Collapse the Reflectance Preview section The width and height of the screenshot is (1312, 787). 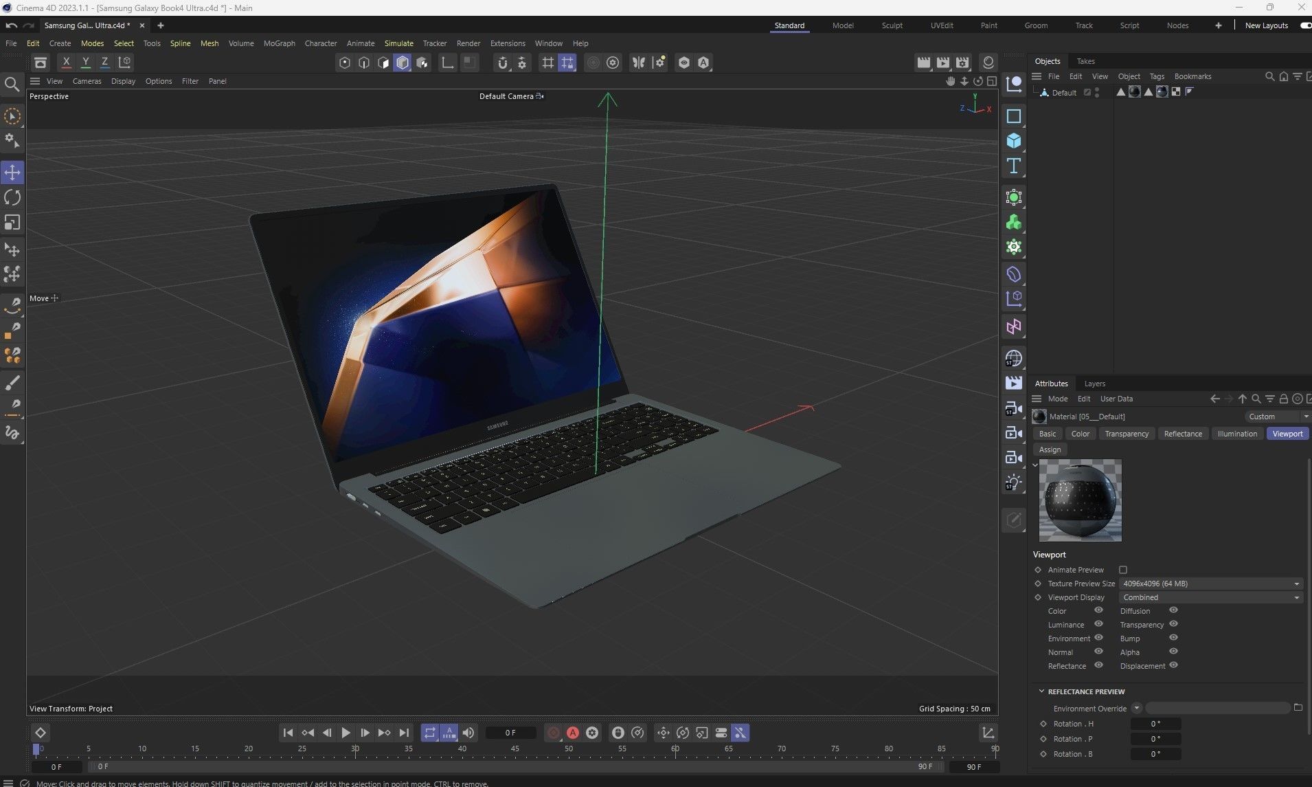1041,691
